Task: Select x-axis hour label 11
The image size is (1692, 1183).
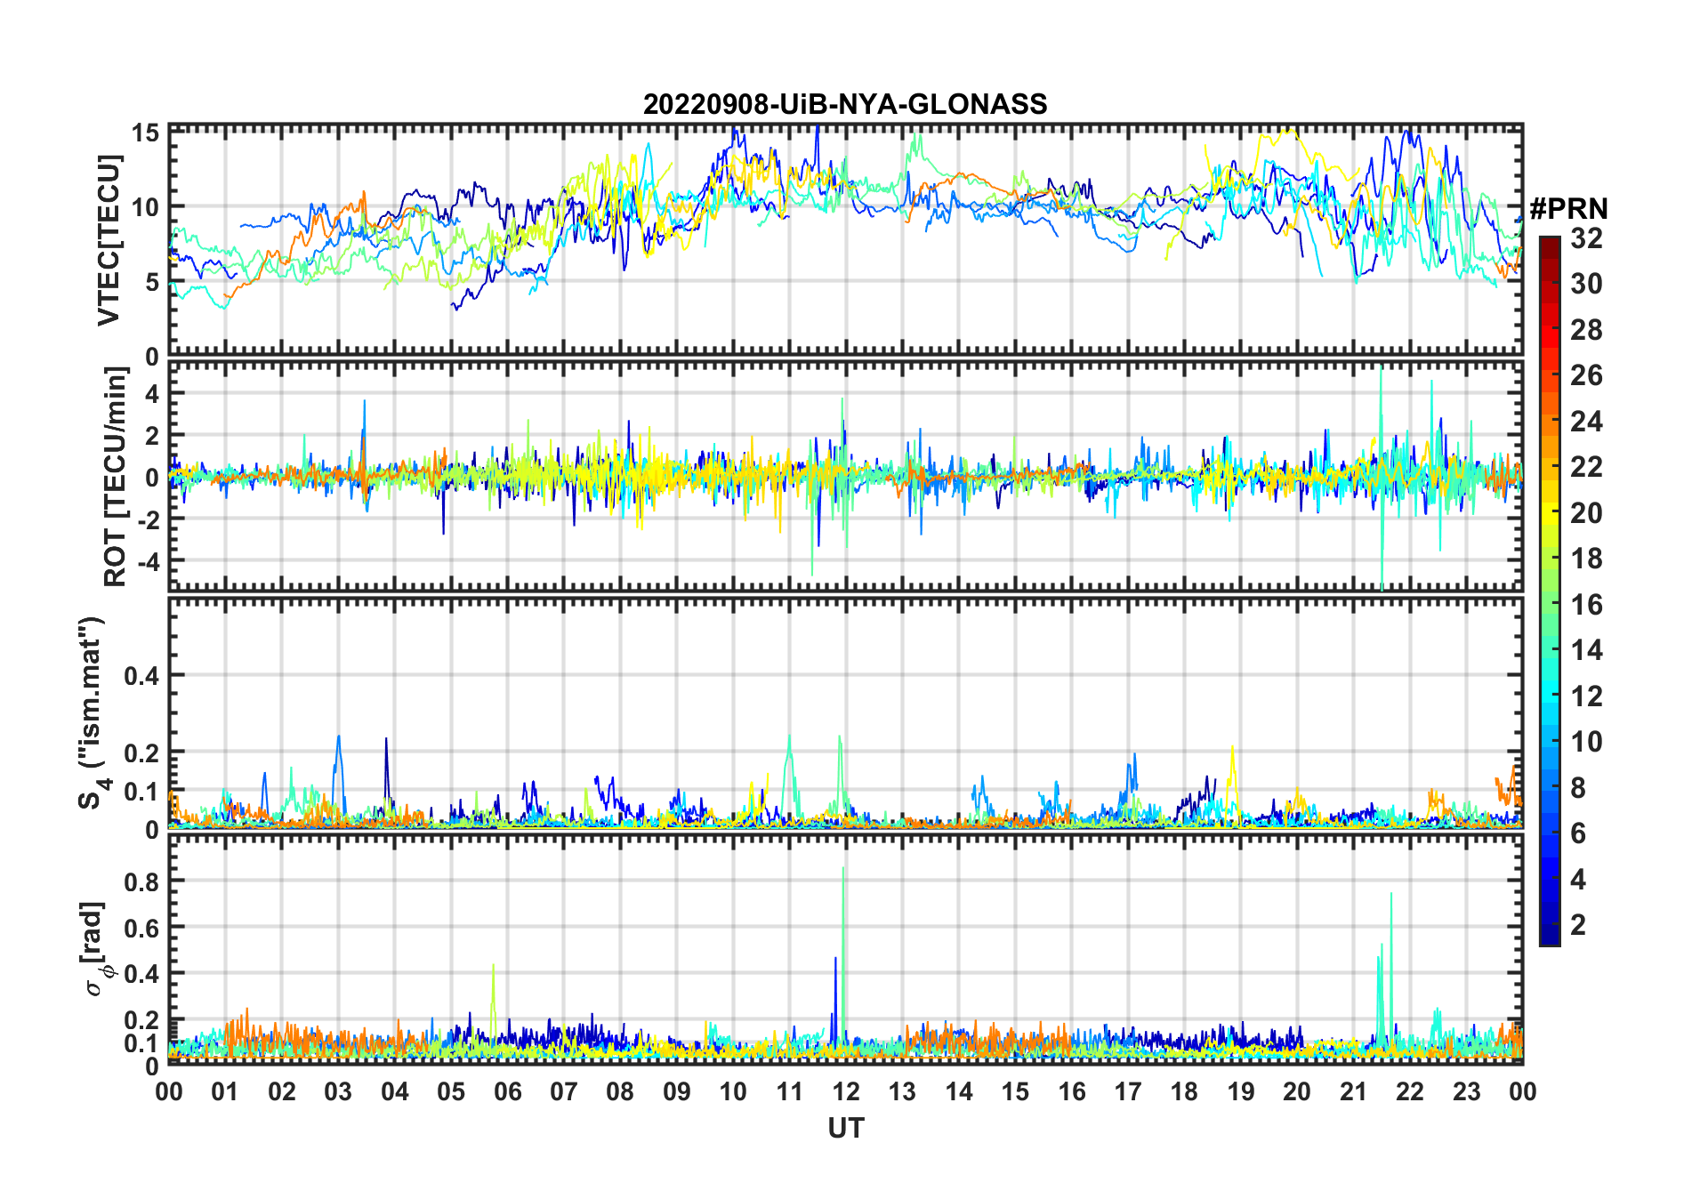Action: point(790,1092)
